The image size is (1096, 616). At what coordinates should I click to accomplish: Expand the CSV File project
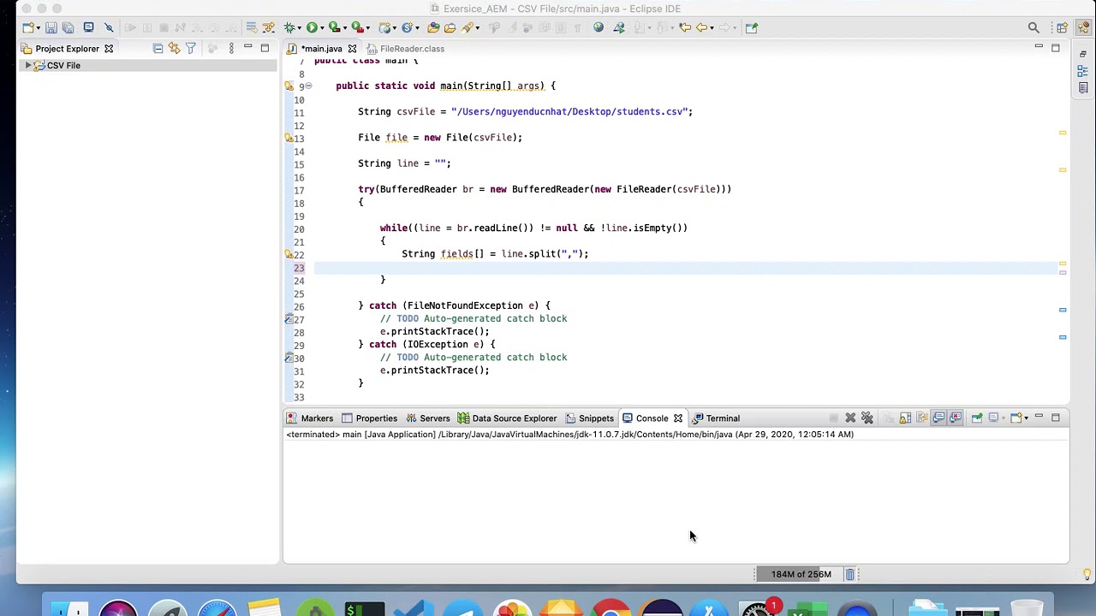tap(28, 65)
